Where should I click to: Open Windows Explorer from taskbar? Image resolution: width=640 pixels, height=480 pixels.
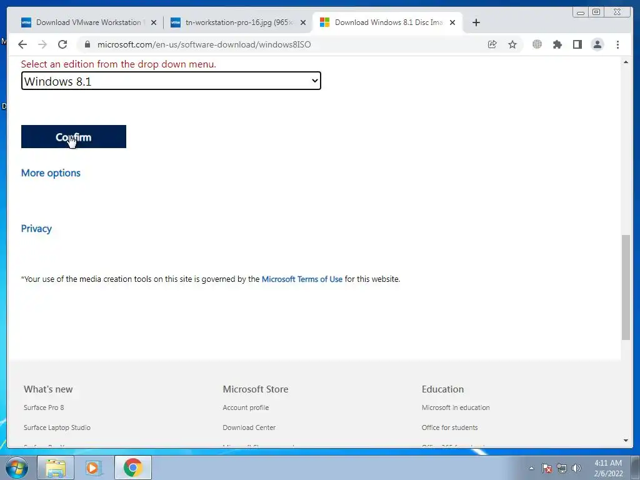tap(56, 467)
